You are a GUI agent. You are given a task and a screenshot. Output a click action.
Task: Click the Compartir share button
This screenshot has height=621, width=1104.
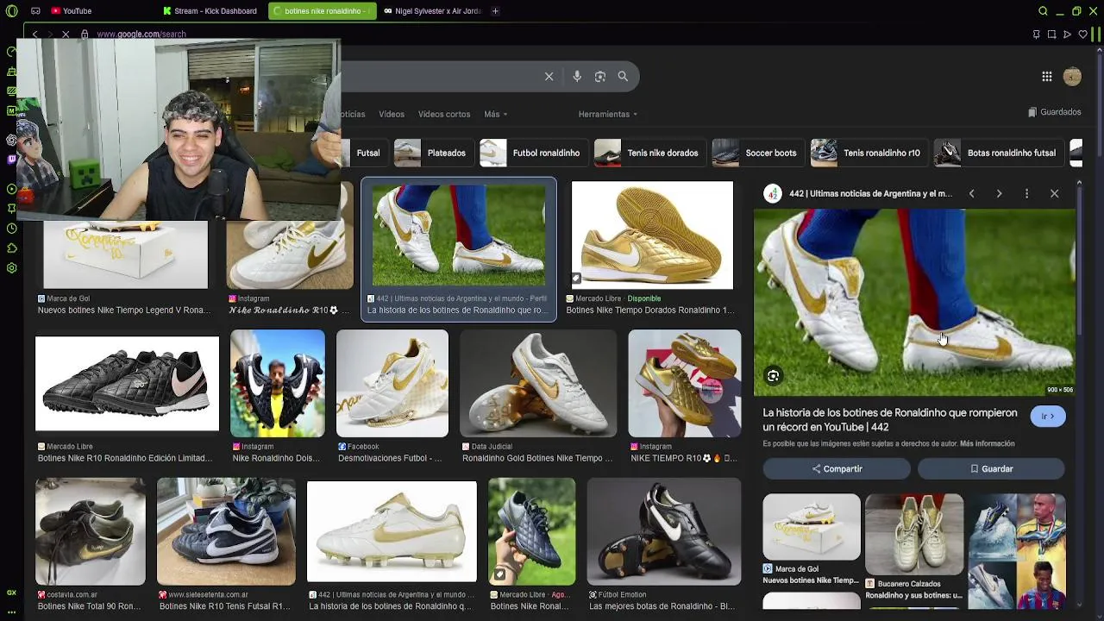837,468
